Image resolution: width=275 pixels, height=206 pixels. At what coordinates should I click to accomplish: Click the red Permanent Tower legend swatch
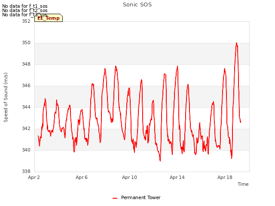pos(115,198)
